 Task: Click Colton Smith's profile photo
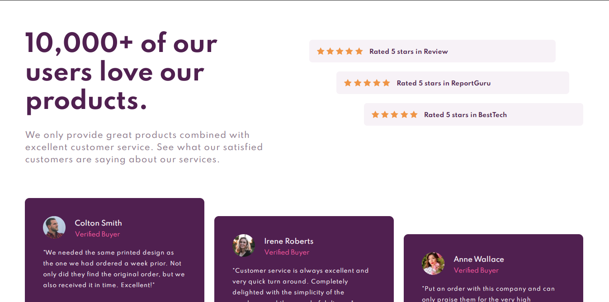[x=54, y=227]
